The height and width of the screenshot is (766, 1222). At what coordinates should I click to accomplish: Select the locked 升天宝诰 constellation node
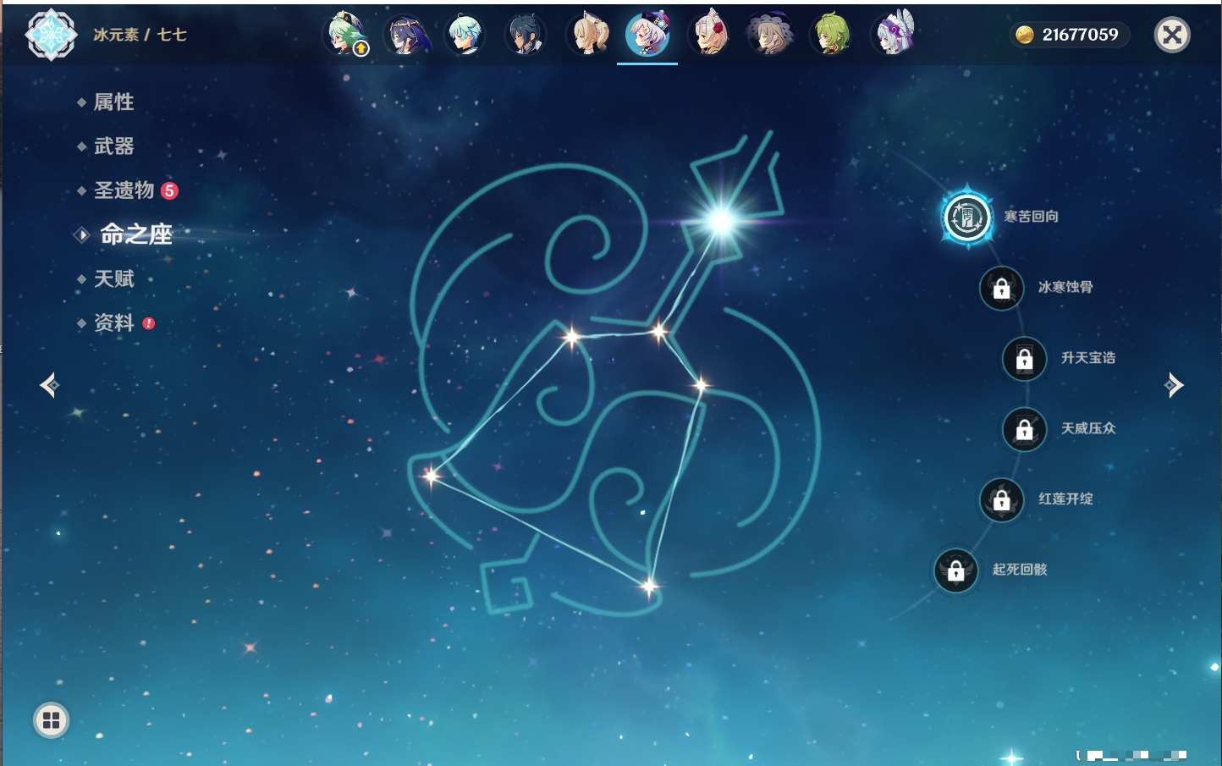pyautogui.click(x=1024, y=359)
